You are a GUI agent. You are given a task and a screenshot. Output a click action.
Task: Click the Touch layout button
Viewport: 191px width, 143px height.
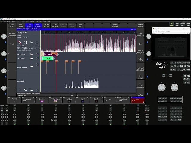pos(177,23)
